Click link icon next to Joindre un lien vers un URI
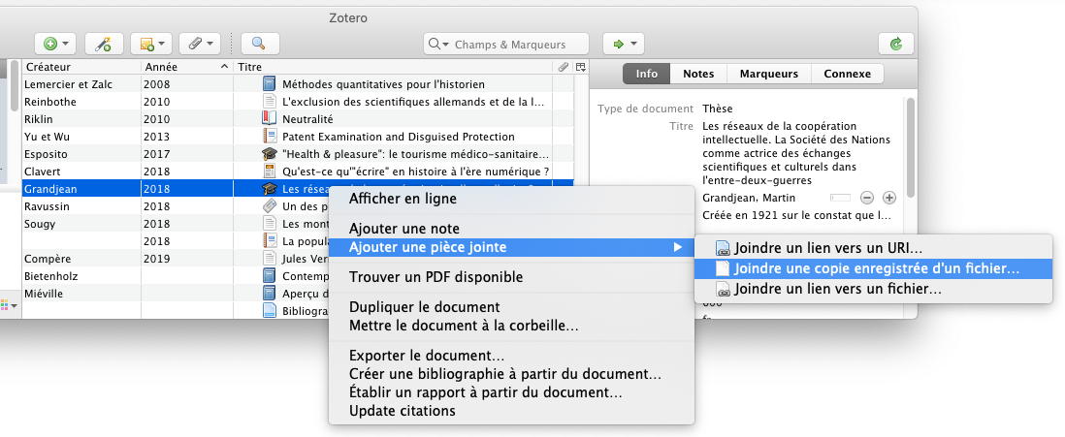 724,248
